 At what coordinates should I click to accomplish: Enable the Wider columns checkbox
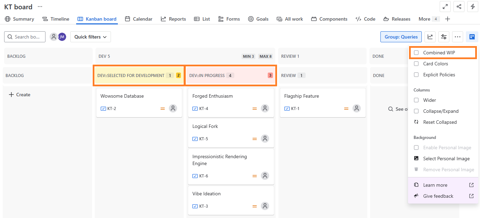416,100
